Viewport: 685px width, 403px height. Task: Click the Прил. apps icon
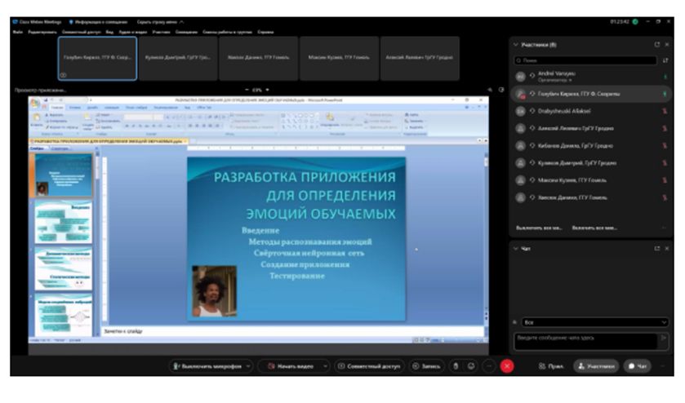(x=551, y=366)
